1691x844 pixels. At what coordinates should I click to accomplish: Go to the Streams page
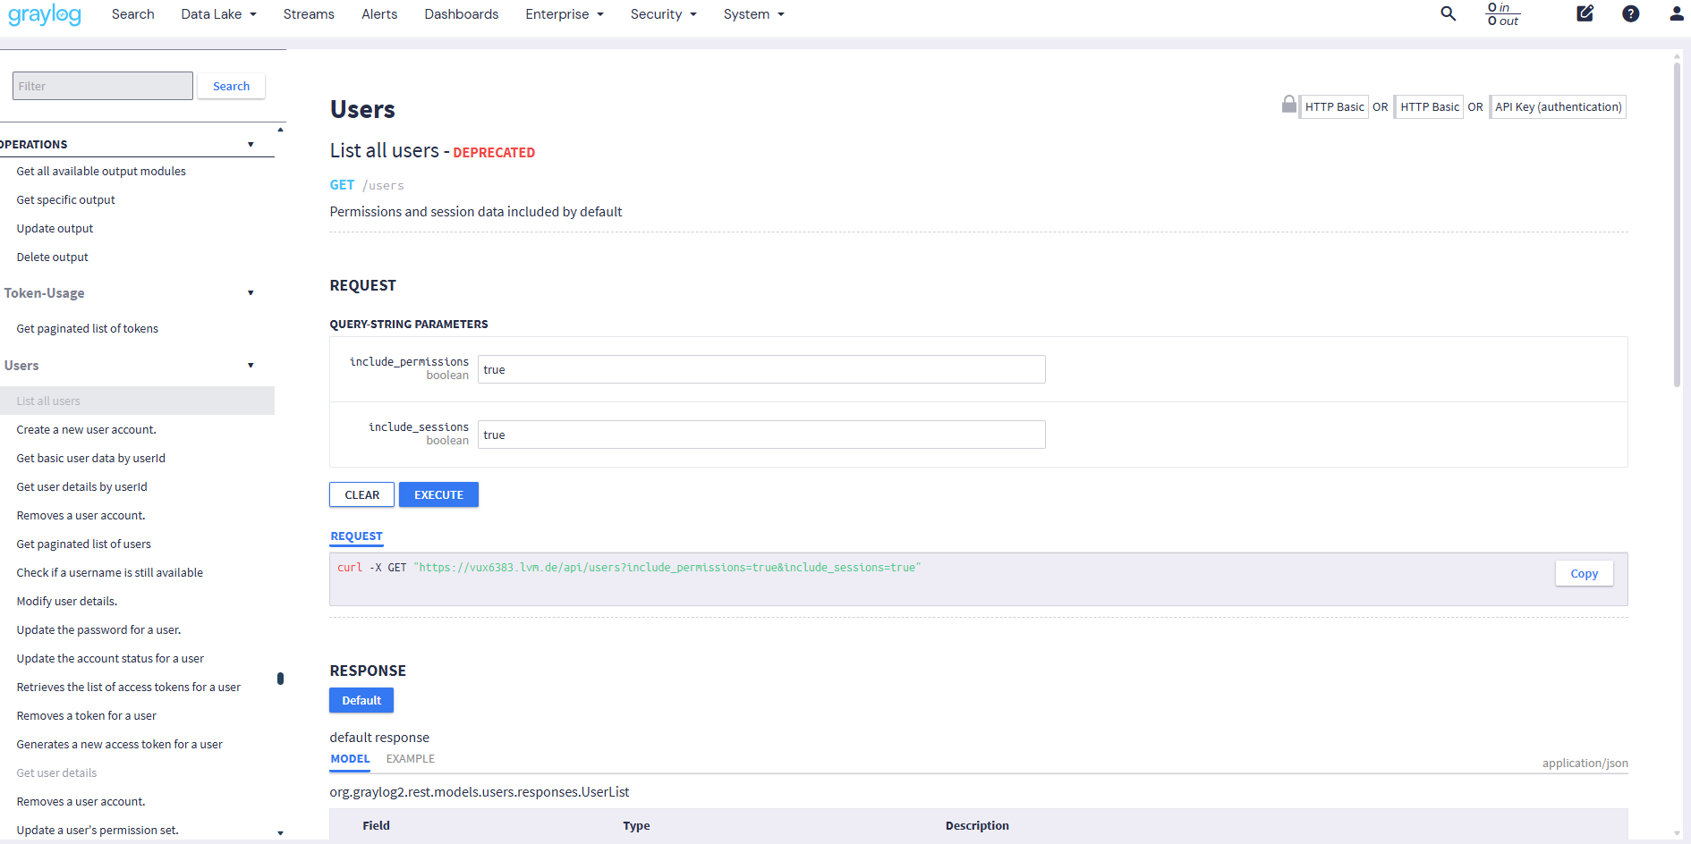(309, 14)
